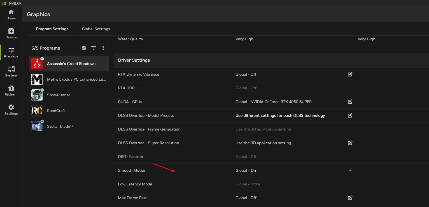Screen dimensions: 429x207
Task: Click the DSR - Factors label
Action: click(130, 157)
